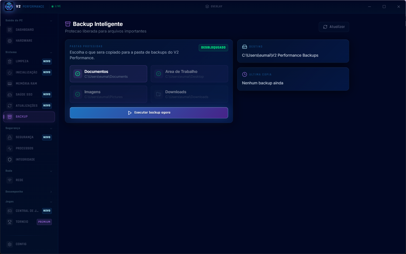
Task: Uncheck the Imagens folder option
Action: pos(108,94)
